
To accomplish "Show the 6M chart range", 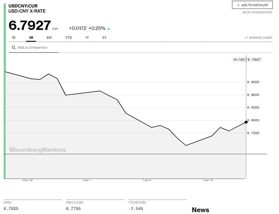I will (x=49, y=38).
